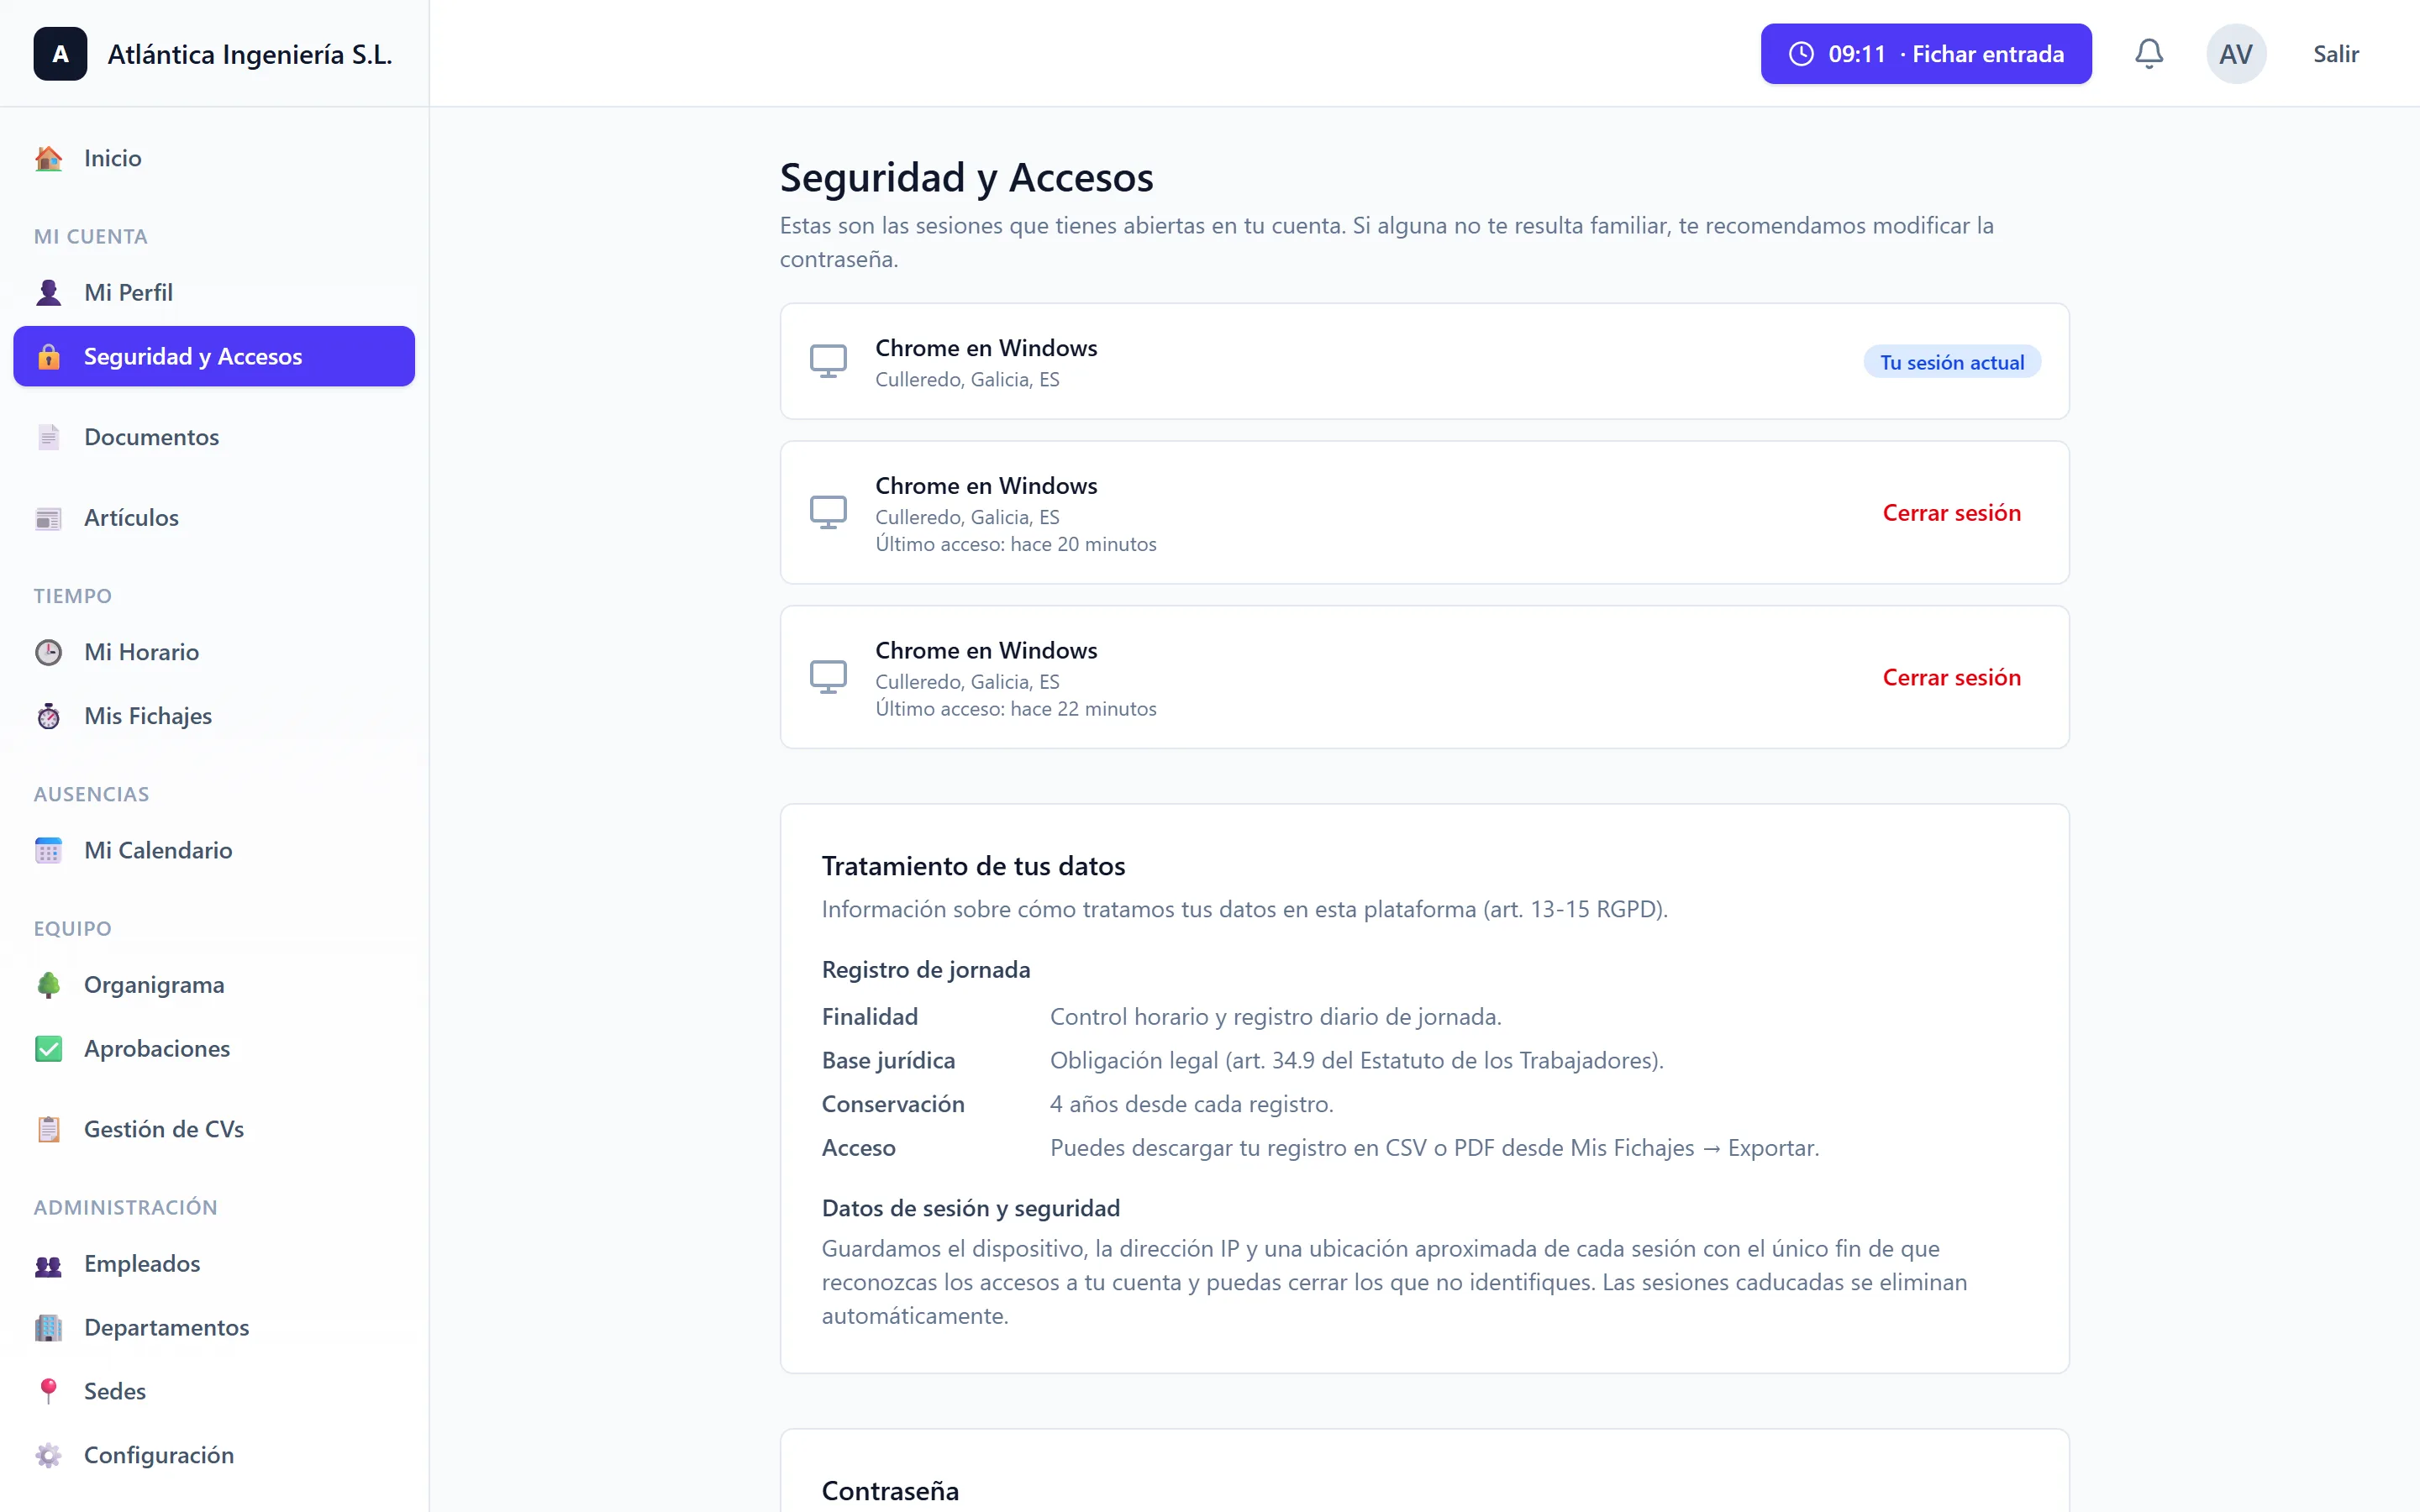Image resolution: width=2420 pixels, height=1512 pixels.
Task: Click the 'Datos de sesión y seguridad' subheading
Action: (971, 1208)
